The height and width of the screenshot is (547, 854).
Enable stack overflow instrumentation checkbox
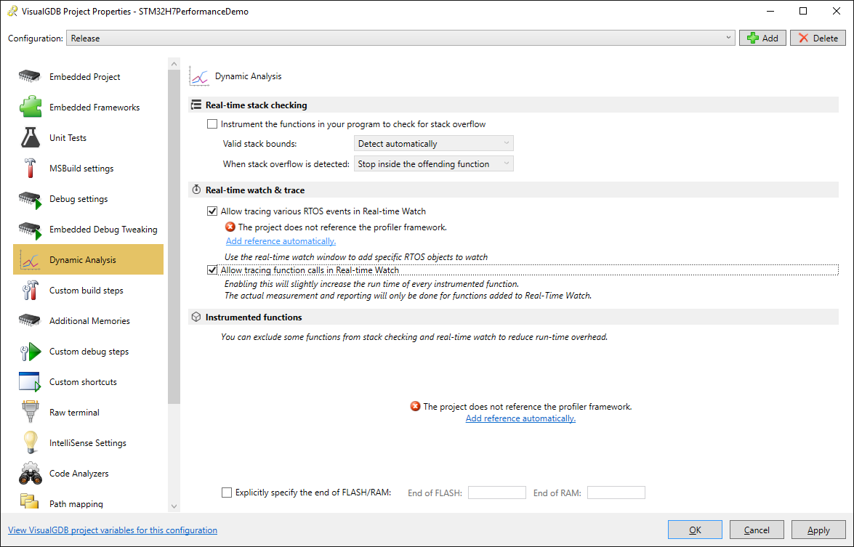click(x=212, y=124)
